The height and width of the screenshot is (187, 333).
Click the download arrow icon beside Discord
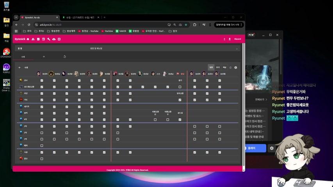tap(230, 39)
